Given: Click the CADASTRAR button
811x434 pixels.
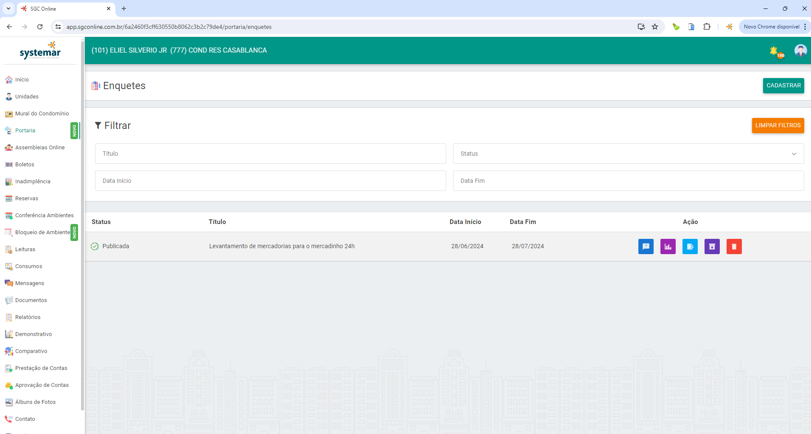Looking at the screenshot, I should (x=783, y=86).
